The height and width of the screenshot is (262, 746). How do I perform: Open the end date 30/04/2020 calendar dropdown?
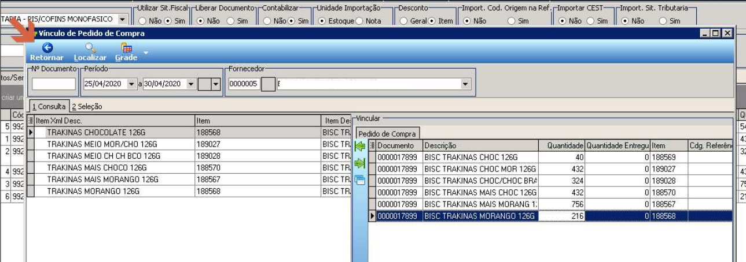click(191, 84)
